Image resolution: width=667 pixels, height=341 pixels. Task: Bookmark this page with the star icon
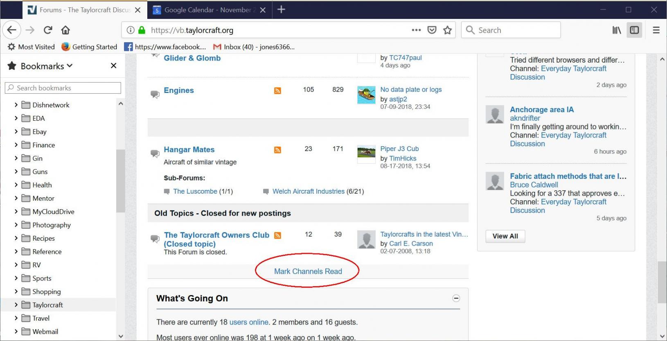[x=447, y=30]
